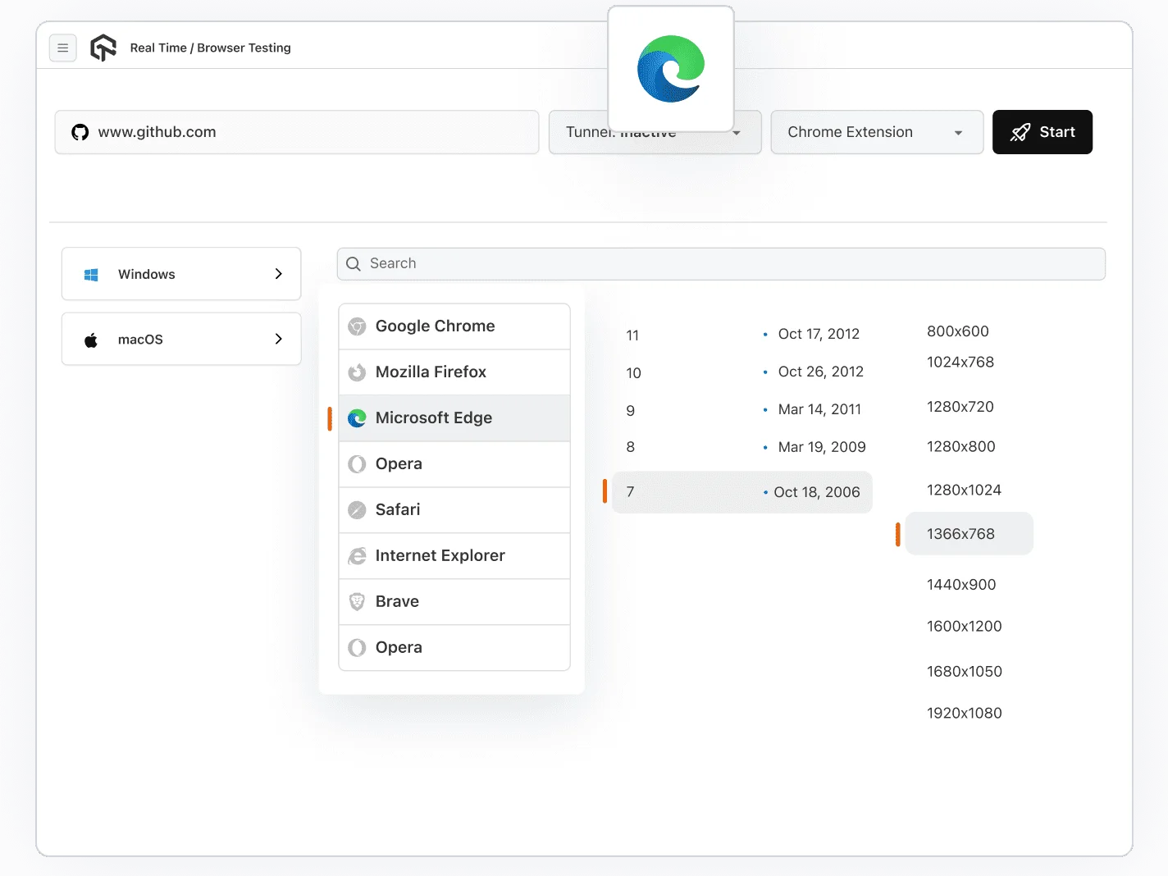Click the browser Search input field
This screenshot has height=876, width=1168.
coord(722,264)
